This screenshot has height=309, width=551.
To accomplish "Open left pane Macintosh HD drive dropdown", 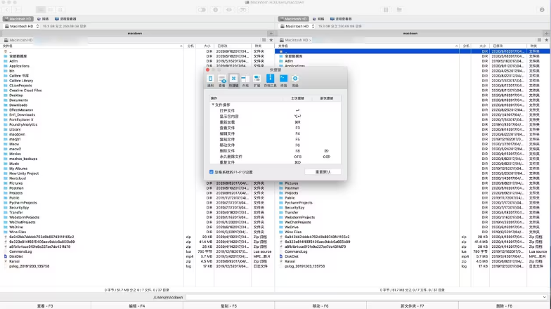I will tap(22, 27).
